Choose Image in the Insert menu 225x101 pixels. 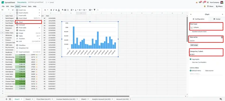coord(28,33)
